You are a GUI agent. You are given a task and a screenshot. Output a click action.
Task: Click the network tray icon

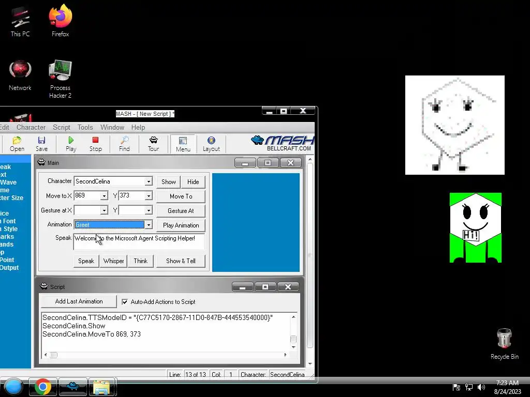(469, 387)
